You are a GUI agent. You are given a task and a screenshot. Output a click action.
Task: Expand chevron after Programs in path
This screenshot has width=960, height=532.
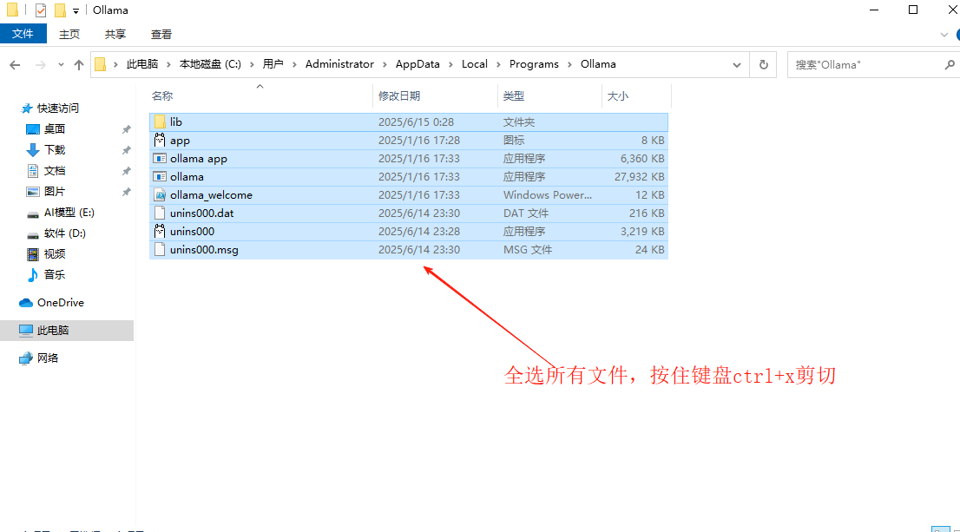[x=569, y=64]
